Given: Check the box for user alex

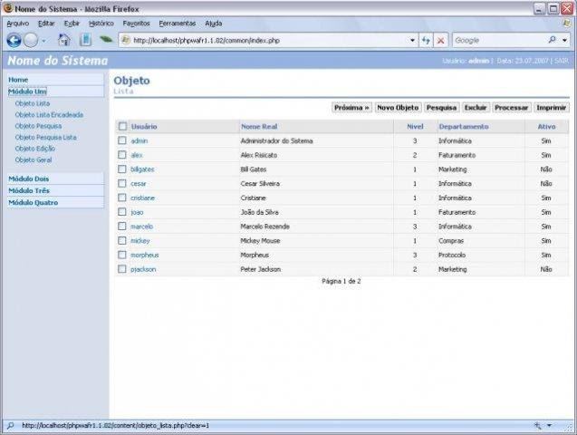Looking at the screenshot, I should coord(122,155).
